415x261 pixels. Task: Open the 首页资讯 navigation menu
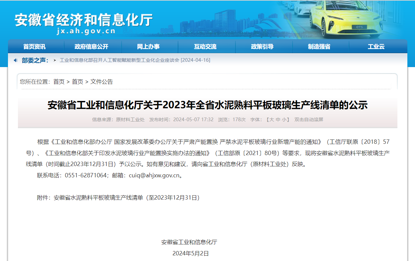coord(35,46)
